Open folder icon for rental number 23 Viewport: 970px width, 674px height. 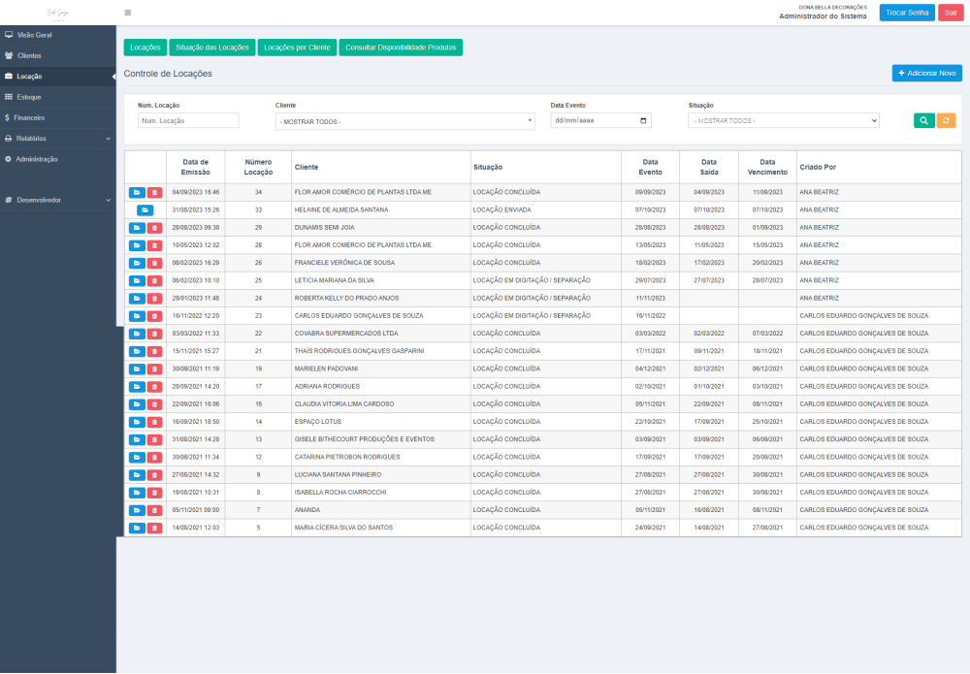[x=137, y=316]
